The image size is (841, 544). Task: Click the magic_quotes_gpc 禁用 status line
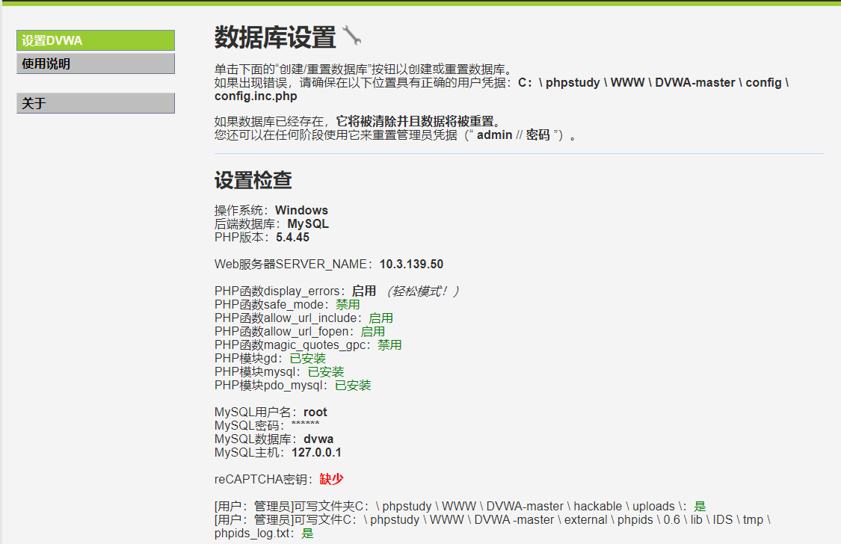point(309,344)
